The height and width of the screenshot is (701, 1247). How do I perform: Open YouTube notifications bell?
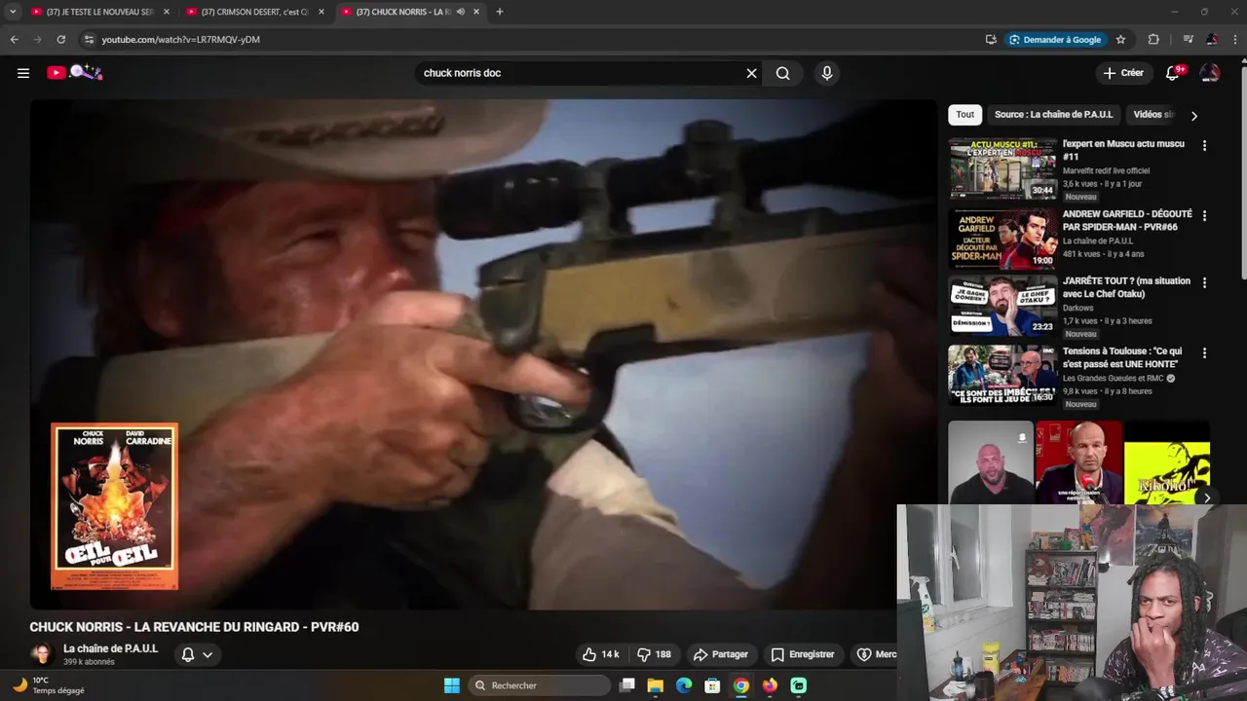(x=1173, y=73)
